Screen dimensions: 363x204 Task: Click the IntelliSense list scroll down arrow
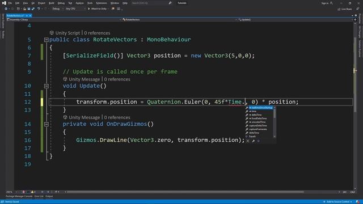[x=275, y=137]
